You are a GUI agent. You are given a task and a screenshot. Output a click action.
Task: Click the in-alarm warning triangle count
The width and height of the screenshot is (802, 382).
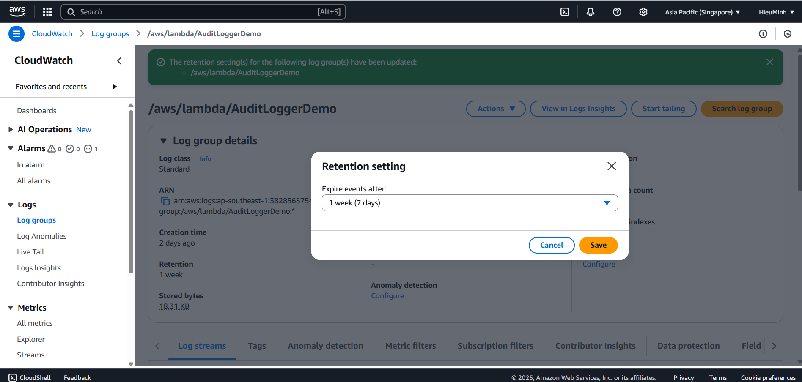click(x=55, y=149)
